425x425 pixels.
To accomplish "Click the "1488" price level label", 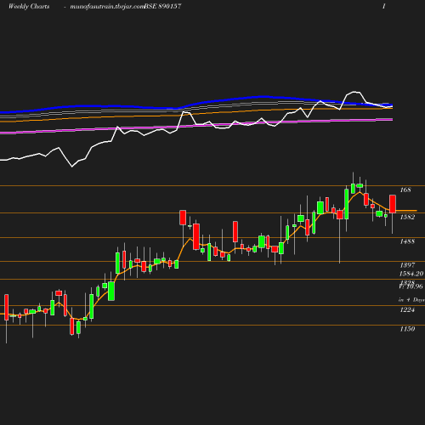I will tap(407, 241).
